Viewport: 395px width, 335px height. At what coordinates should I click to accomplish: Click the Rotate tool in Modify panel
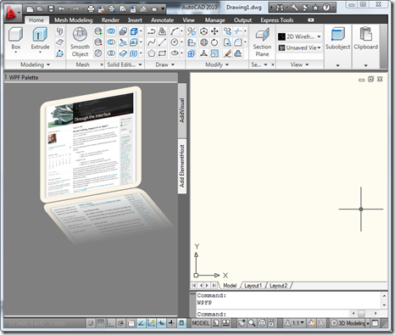click(x=214, y=42)
